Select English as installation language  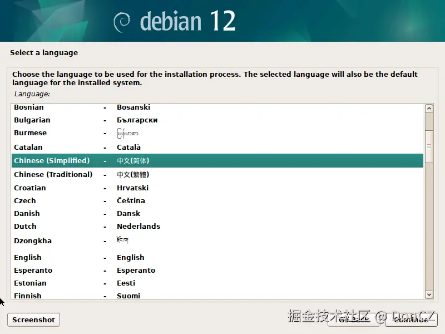(217, 257)
